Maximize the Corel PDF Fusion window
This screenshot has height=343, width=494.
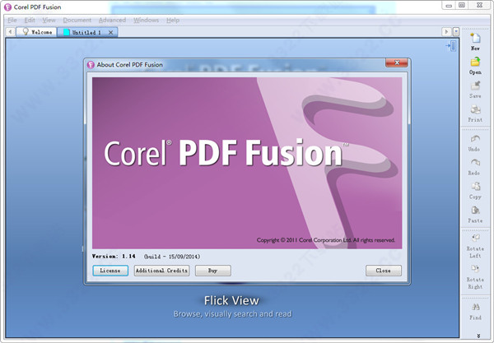462,6
